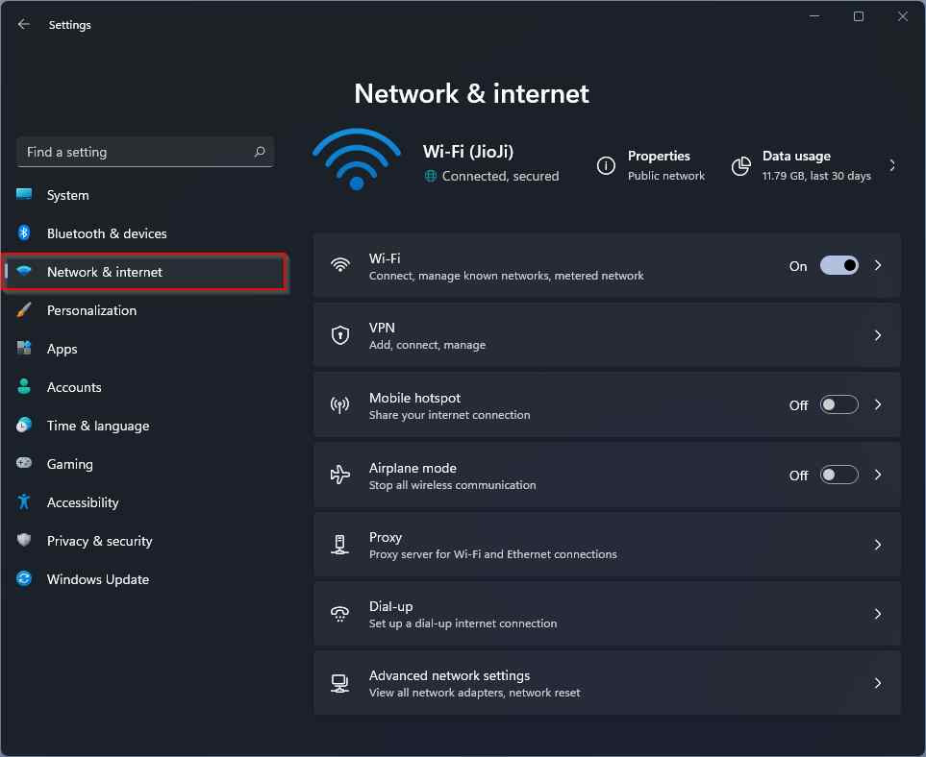The image size is (926, 757).
Task: Click the Airplane mode plane icon
Action: [339, 475]
